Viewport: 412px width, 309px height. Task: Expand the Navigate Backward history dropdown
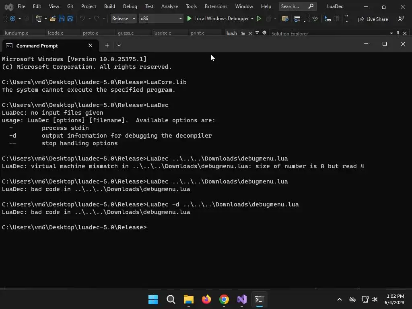tap(19, 19)
